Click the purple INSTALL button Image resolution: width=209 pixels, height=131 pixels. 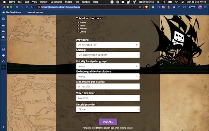coord(108,122)
